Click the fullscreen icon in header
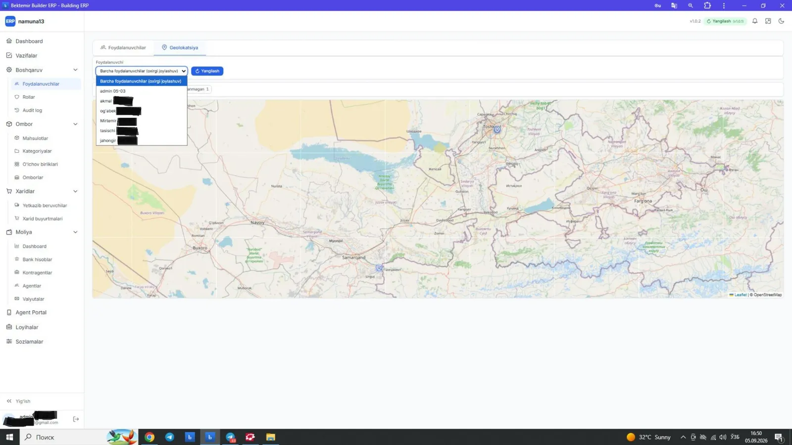The image size is (792, 445). (x=768, y=21)
